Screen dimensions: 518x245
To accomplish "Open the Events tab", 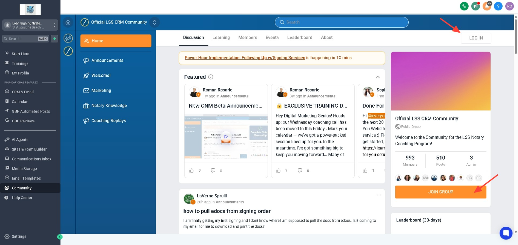I will pyautogui.click(x=272, y=38).
